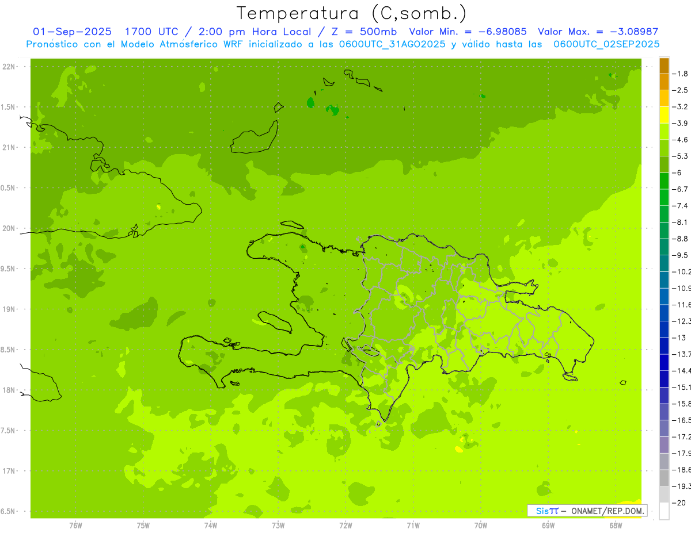Click the "69W" longitude label

[548, 525]
